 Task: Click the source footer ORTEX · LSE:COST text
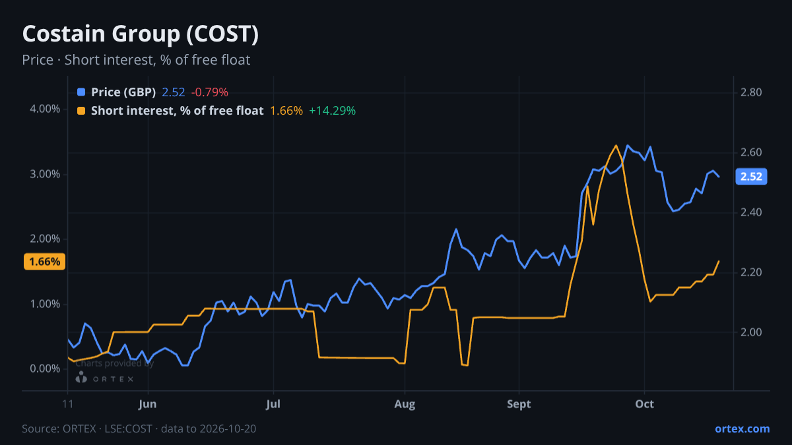coord(139,429)
